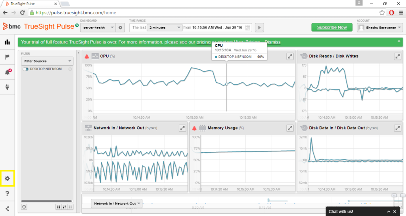Open the pricing link in banner
The image size is (406, 216).
coord(203,42)
